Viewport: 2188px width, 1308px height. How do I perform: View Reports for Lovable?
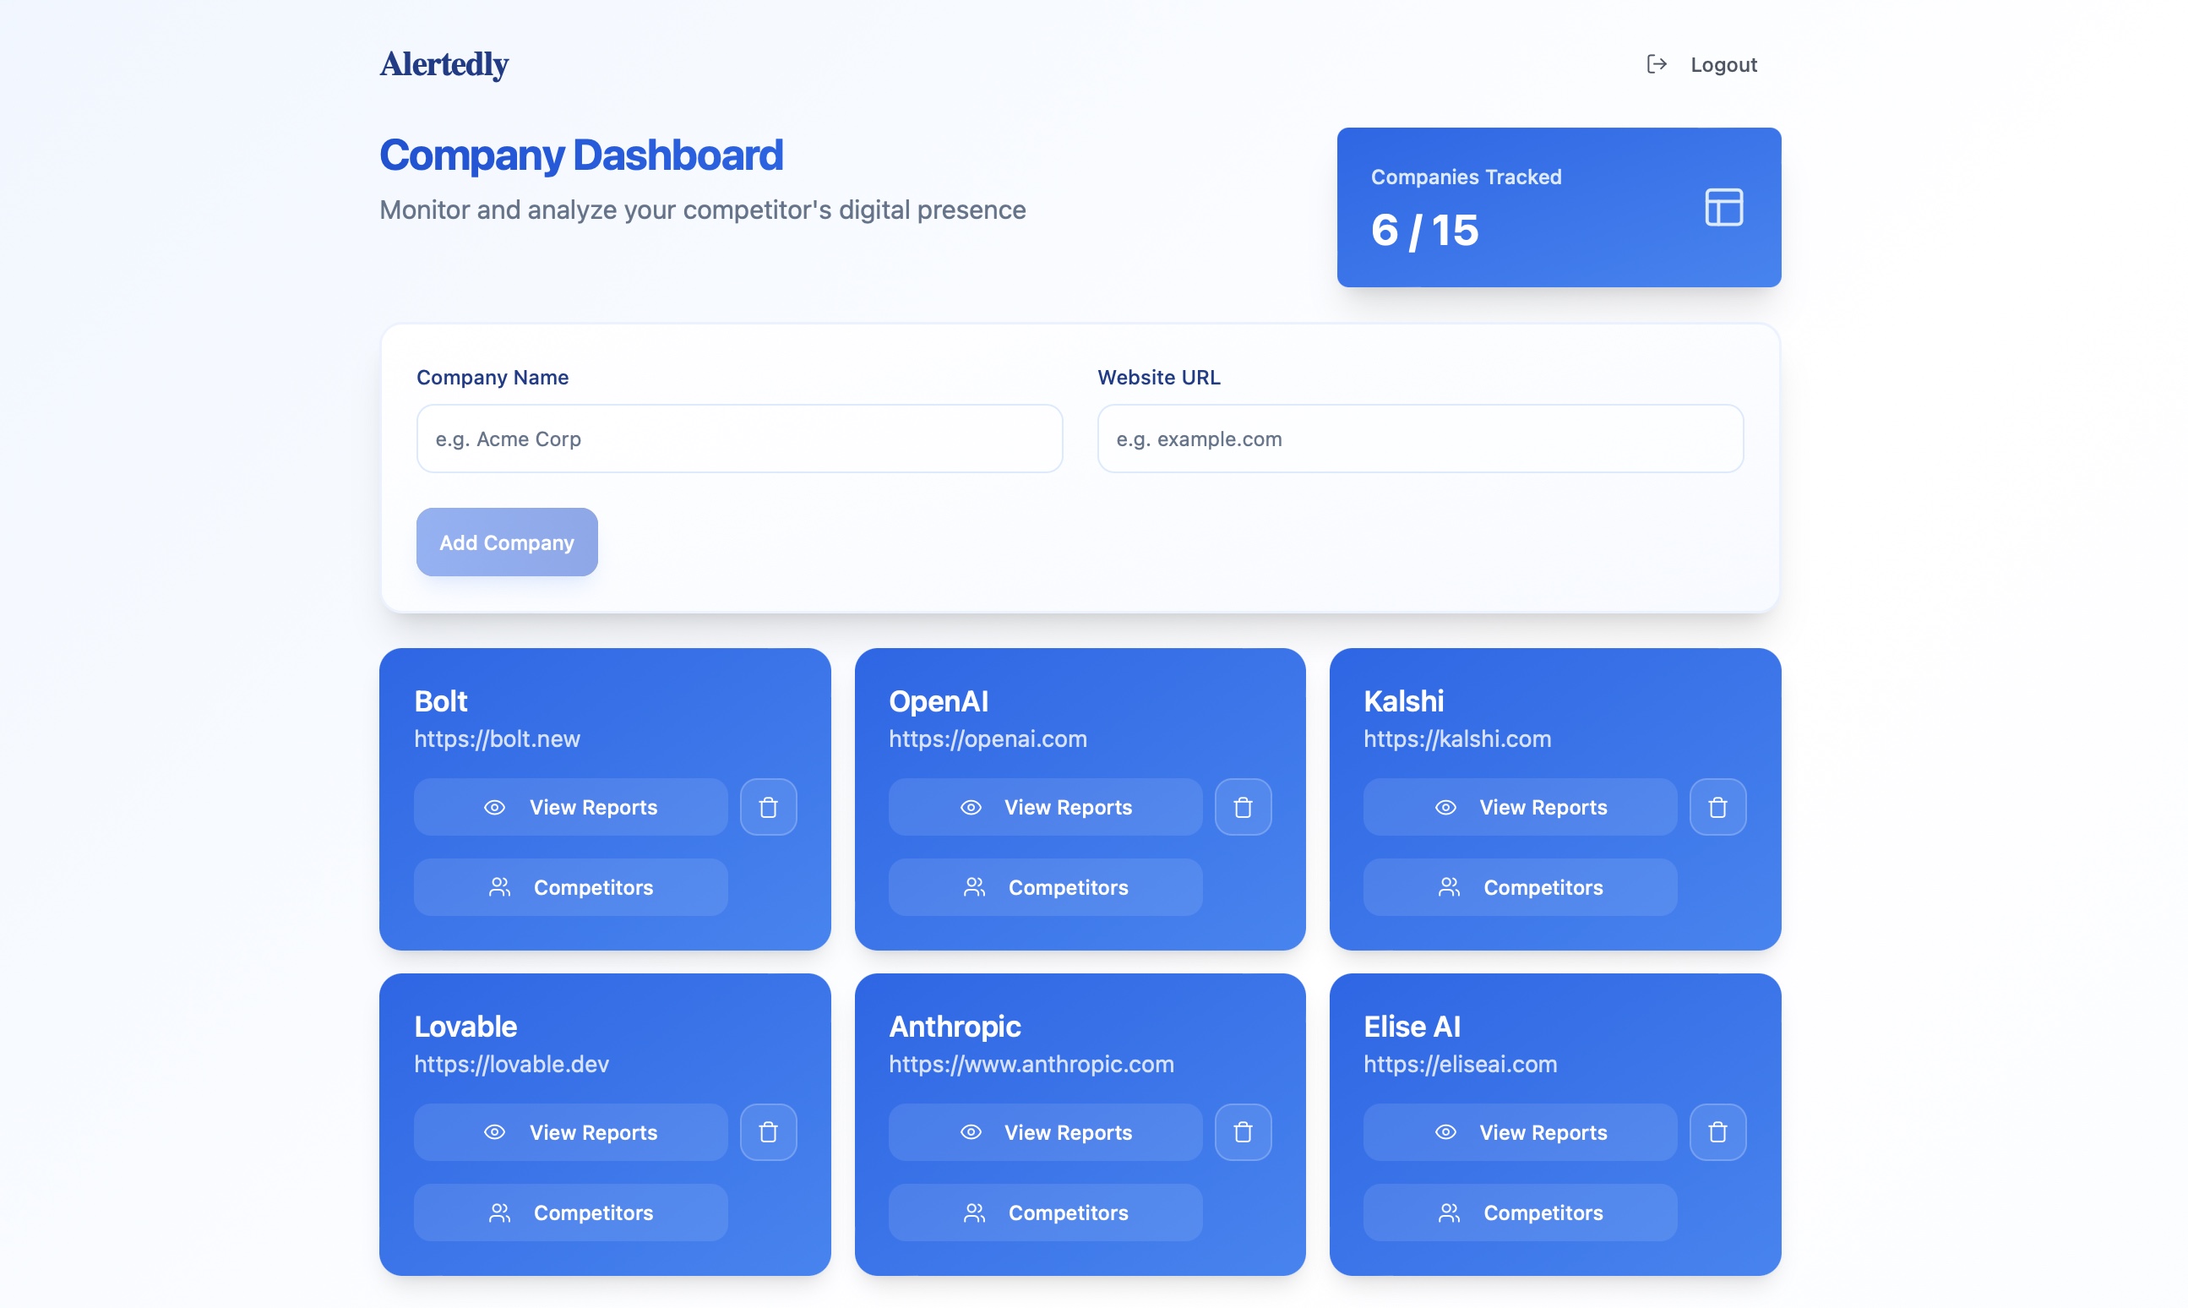pos(570,1131)
